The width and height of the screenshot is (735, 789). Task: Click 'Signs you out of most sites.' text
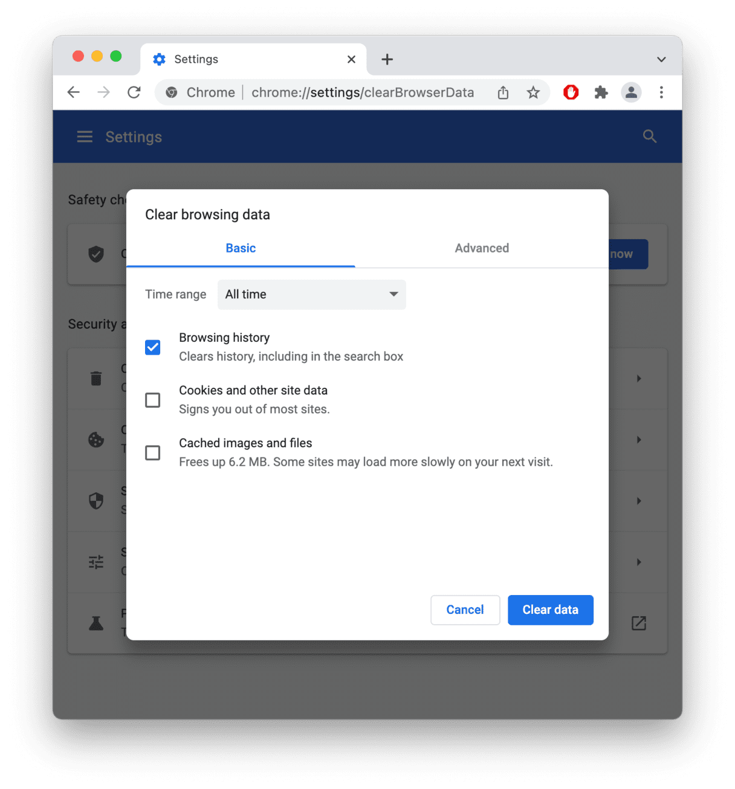pyautogui.click(x=254, y=409)
